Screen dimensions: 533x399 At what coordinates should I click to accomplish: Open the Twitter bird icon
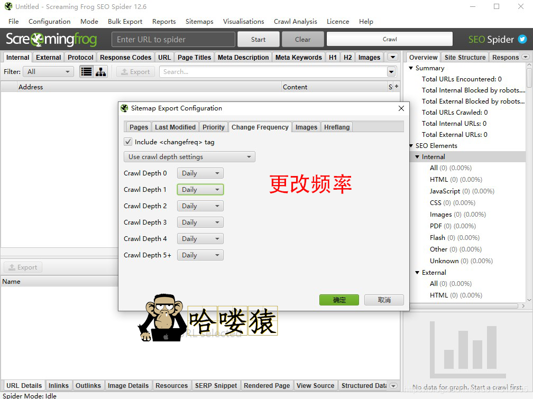tap(522, 39)
